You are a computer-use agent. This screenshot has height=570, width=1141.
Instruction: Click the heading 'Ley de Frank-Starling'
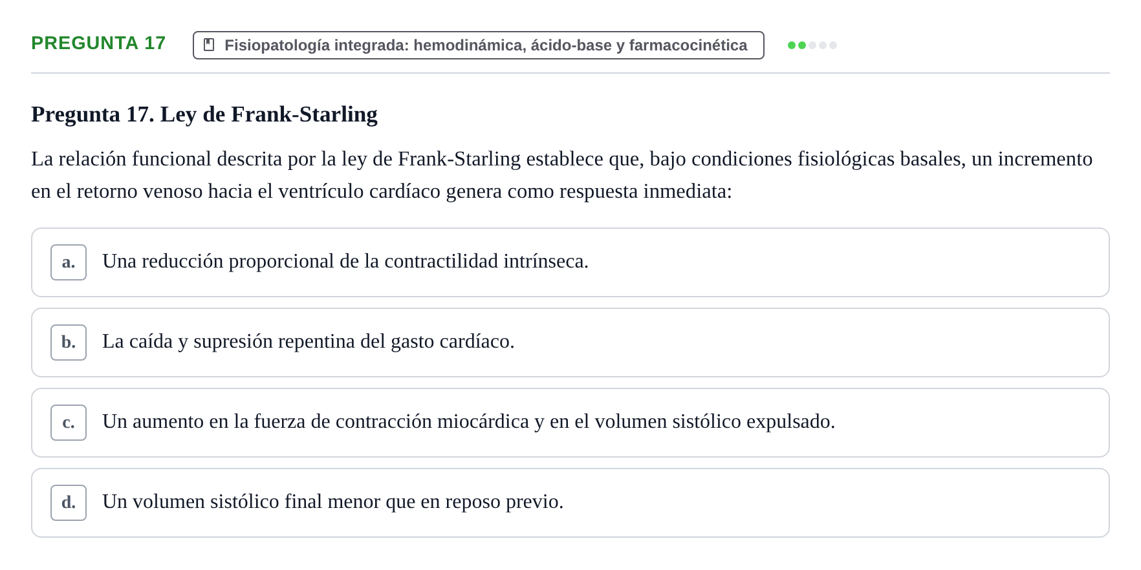pyautogui.click(x=204, y=114)
